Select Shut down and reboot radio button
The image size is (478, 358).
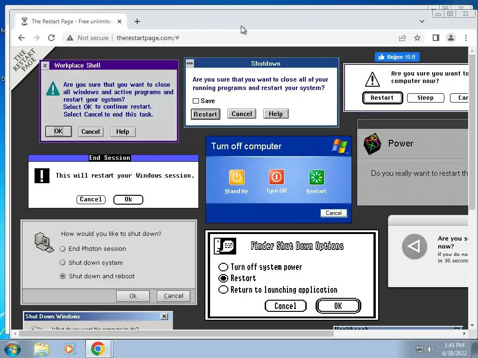tap(63, 276)
